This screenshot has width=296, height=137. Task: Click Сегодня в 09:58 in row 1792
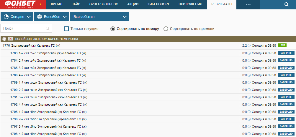(264, 104)
